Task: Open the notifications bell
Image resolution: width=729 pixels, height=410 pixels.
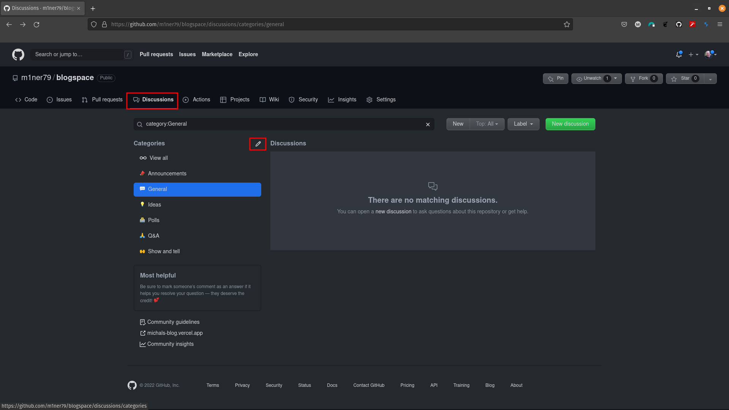Action: (x=679, y=55)
